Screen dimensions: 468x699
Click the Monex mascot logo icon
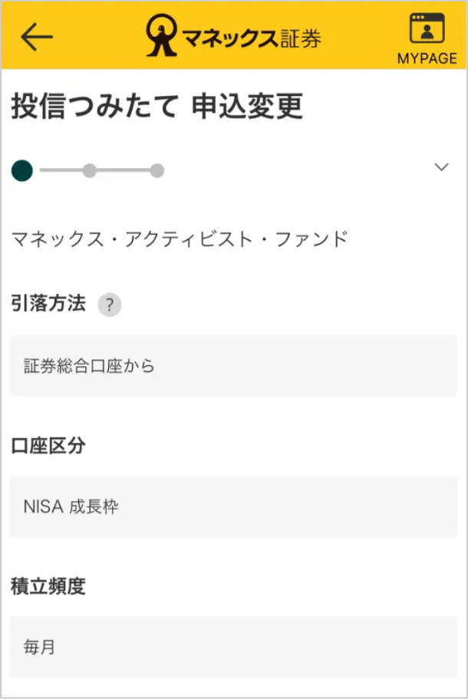point(162,36)
